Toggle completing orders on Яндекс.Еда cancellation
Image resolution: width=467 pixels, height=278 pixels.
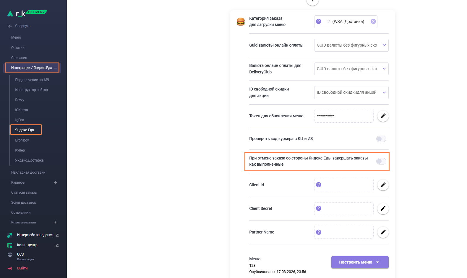coord(381,161)
